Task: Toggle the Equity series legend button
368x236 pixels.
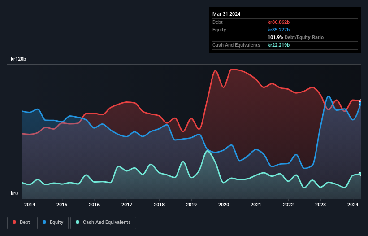Action: [x=53, y=223]
